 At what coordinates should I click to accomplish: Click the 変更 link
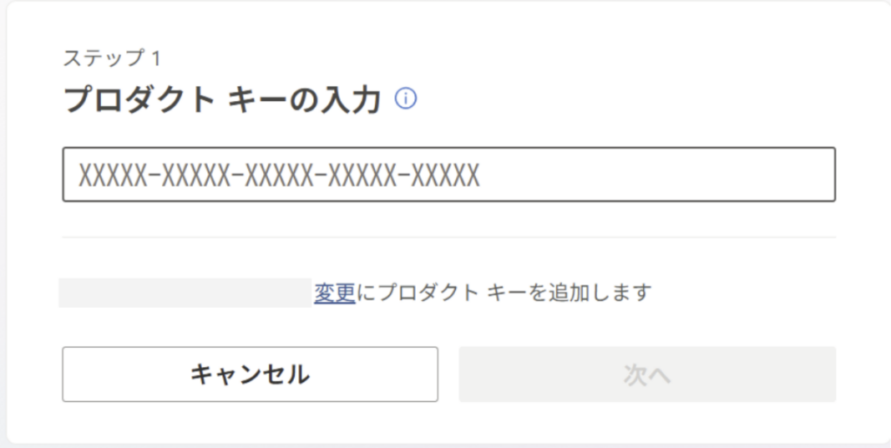pyautogui.click(x=335, y=292)
